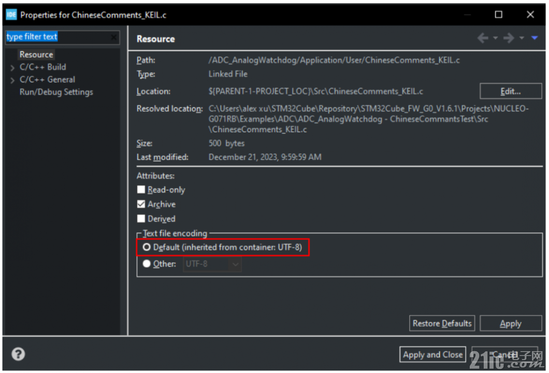Click the path /ADC_AnalogWatchdog/Application/User text
The width and height of the screenshot is (549, 373).
point(334,60)
